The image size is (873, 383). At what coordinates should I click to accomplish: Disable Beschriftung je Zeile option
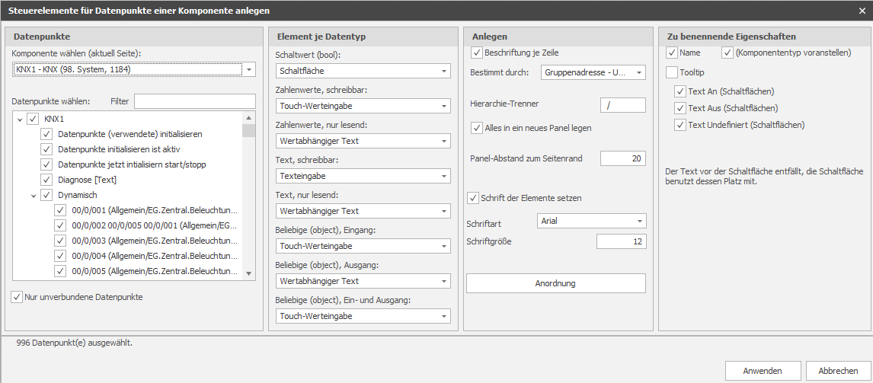click(x=477, y=53)
